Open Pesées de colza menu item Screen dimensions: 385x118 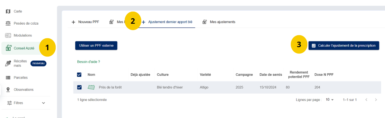click(26, 23)
